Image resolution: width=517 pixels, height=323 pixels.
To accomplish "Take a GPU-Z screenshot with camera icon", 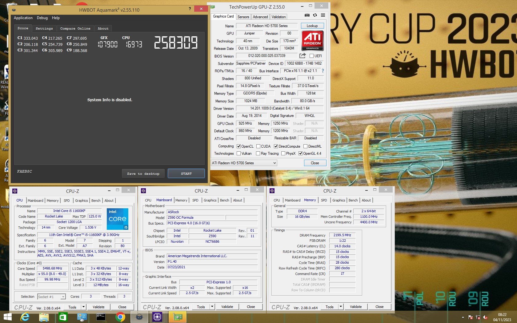I will (307, 15).
